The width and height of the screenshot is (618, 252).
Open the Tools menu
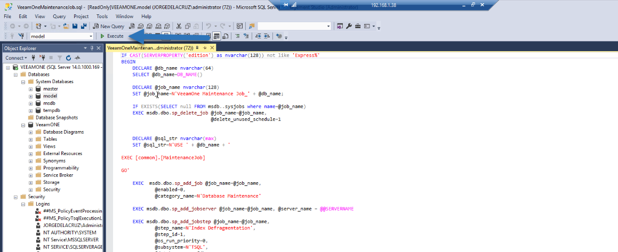[x=102, y=17]
